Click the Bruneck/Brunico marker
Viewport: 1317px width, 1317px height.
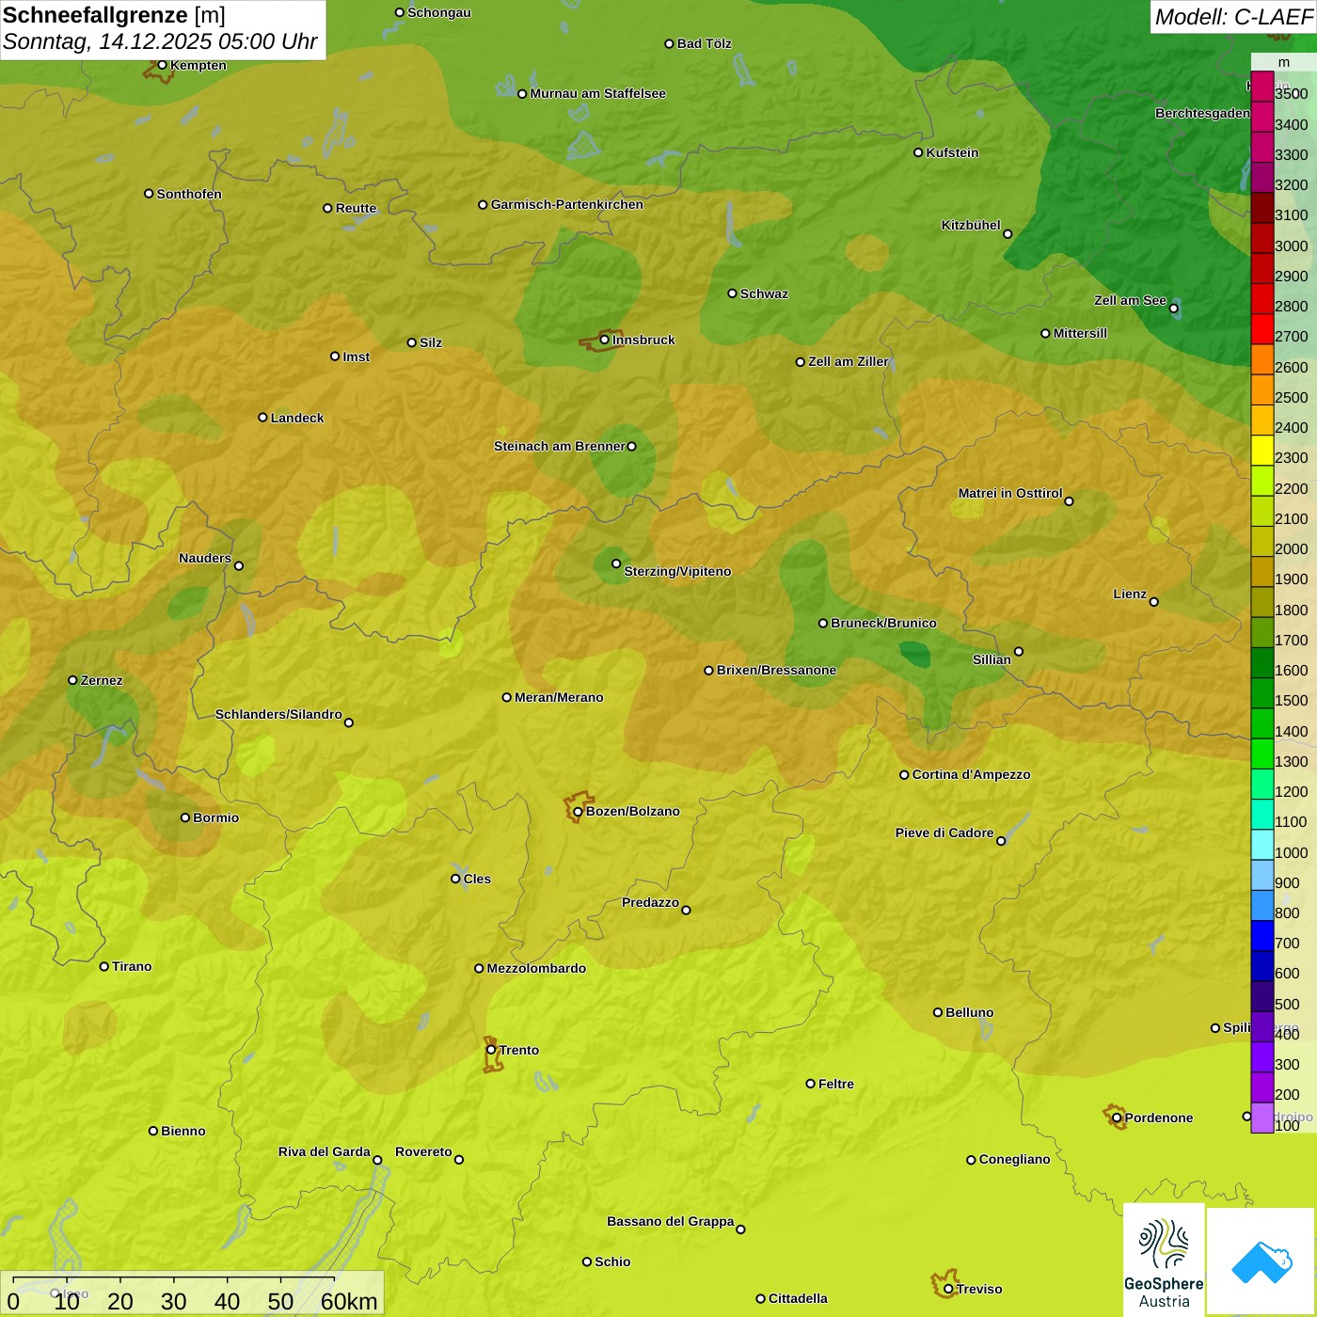(823, 623)
